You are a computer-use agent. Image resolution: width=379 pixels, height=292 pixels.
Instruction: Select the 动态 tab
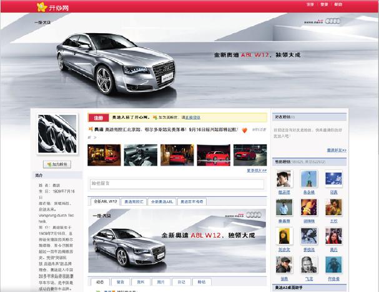pyautogui.click(x=100, y=282)
